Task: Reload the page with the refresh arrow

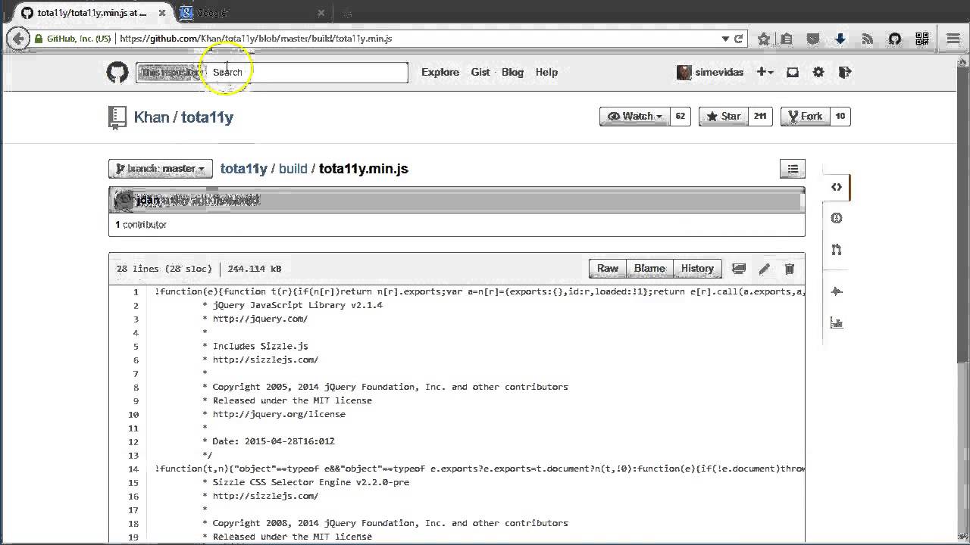Action: click(x=738, y=39)
